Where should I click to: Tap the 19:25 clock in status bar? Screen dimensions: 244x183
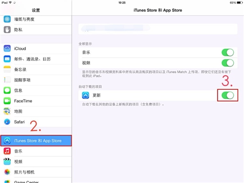point(122,2)
